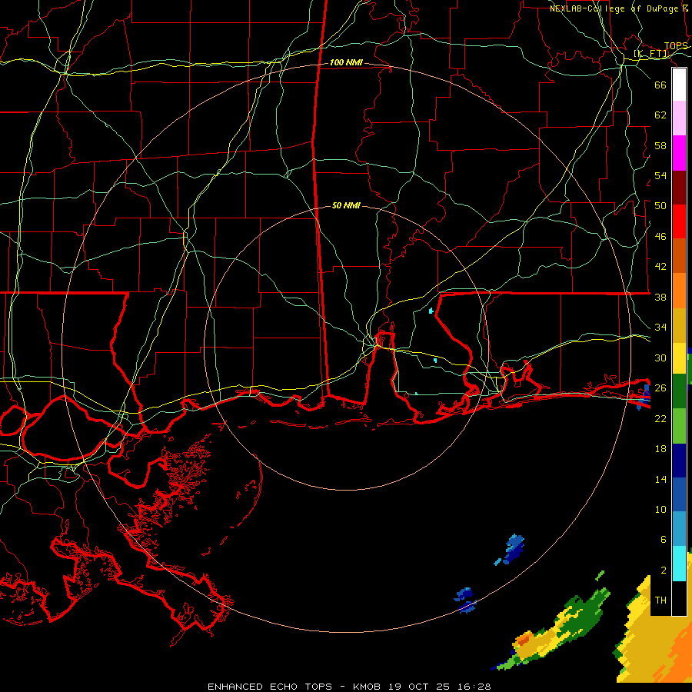
Task: Select the magenta legend color block
Action: point(679,153)
